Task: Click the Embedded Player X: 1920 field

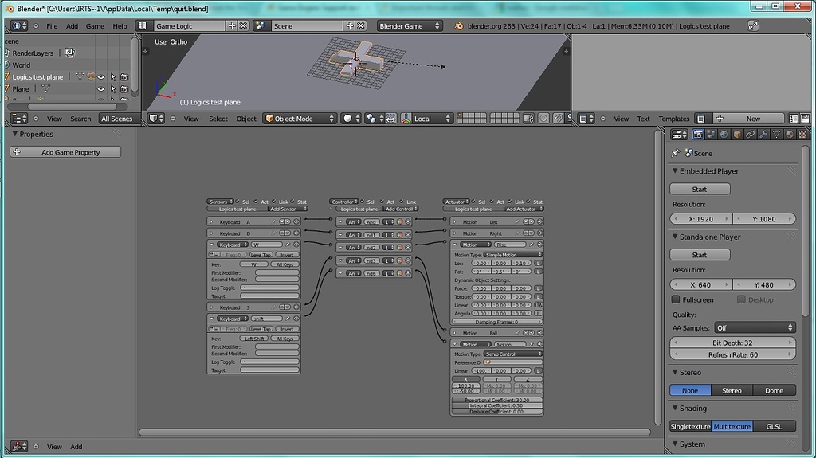Action: [701, 219]
